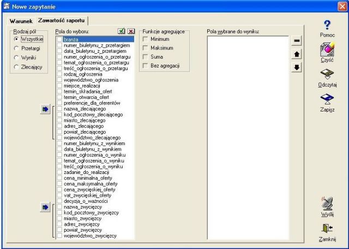
Task: Click blue arrow beside nazwa_zlecającego group
Action: tap(45, 109)
